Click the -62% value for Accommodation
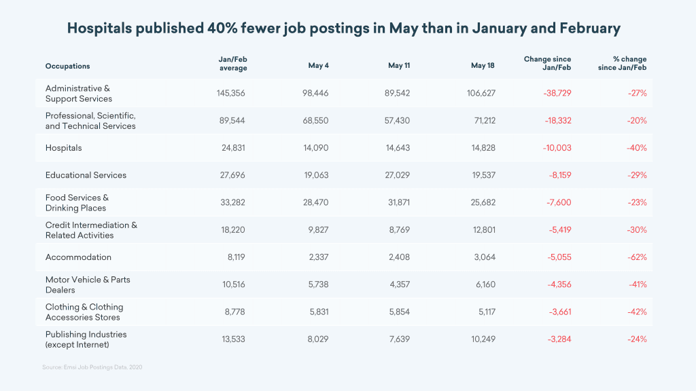This screenshot has width=696, height=391. [637, 257]
